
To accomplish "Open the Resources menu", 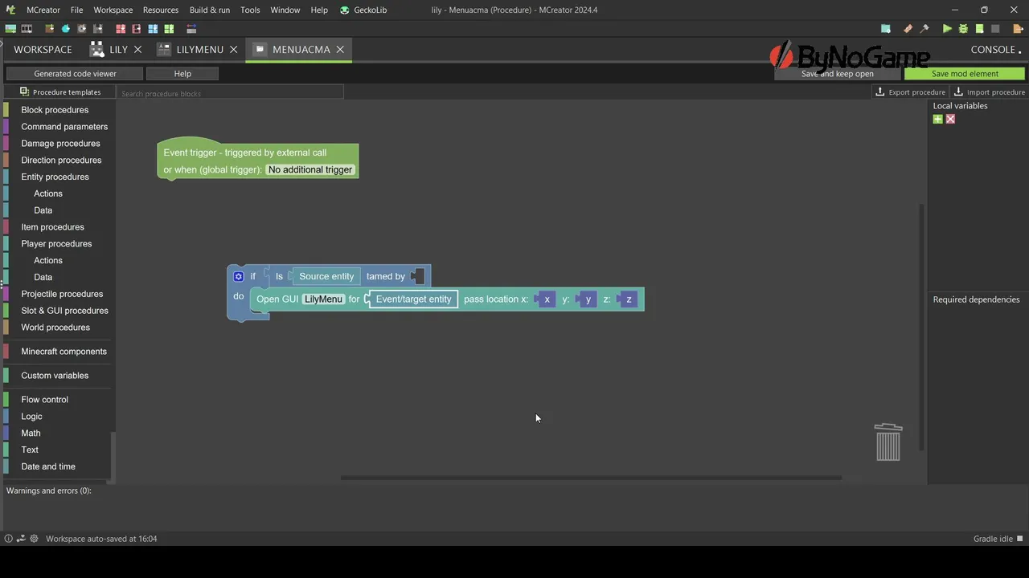I will click(161, 10).
